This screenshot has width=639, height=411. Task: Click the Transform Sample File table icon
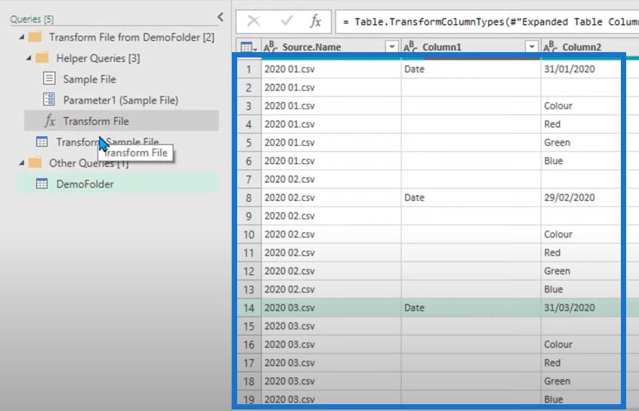(42, 141)
